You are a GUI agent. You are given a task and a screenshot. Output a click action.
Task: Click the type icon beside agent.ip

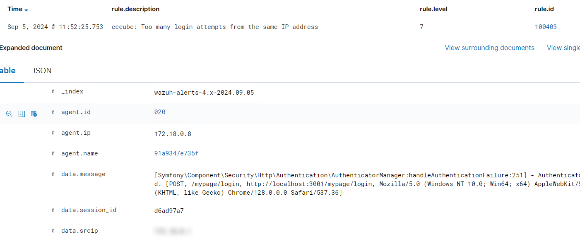tap(53, 133)
